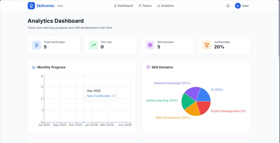
Task: Go to the Dashboard nav item
Action: 123,6
